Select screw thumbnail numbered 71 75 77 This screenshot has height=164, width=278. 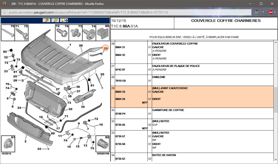[x=22, y=33]
